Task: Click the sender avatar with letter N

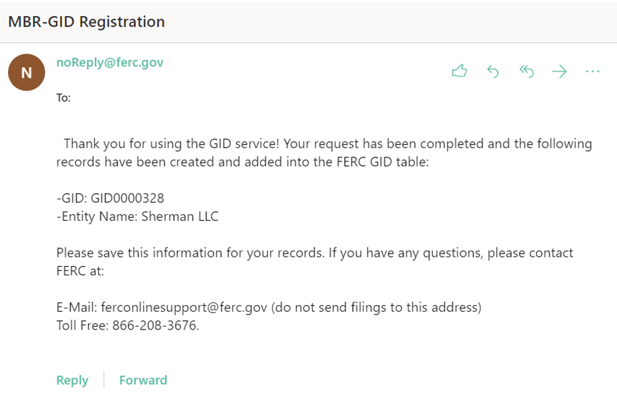Action: point(26,73)
